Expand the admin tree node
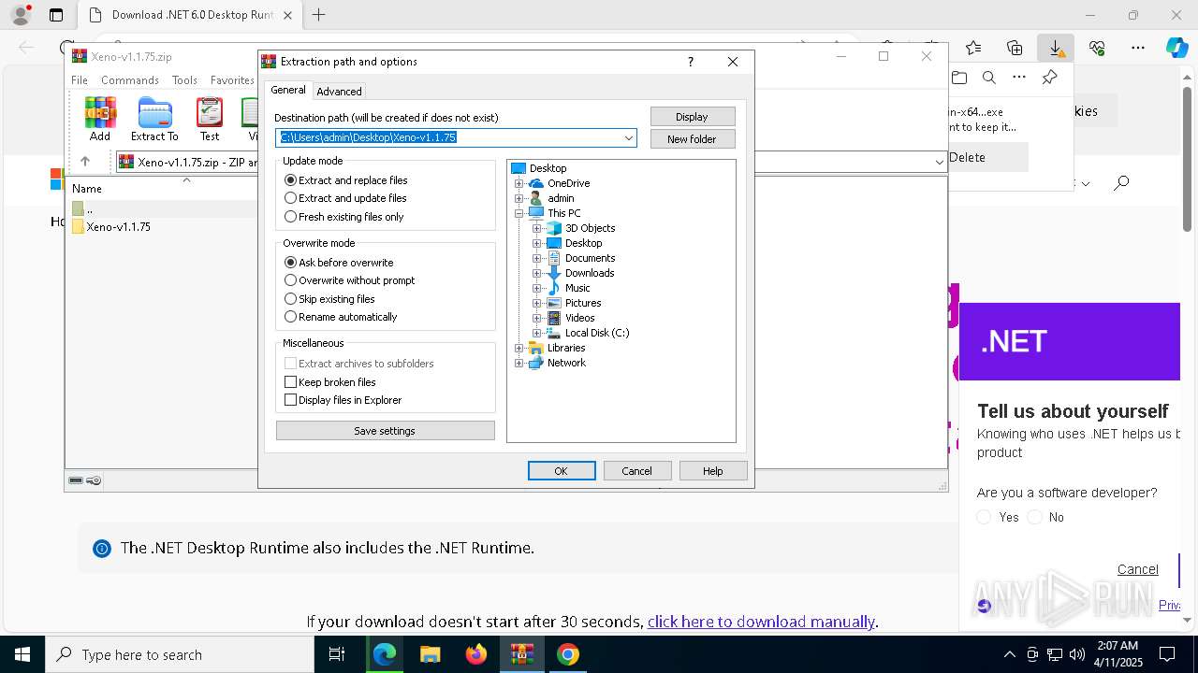Image resolution: width=1198 pixels, height=673 pixels. [x=519, y=198]
